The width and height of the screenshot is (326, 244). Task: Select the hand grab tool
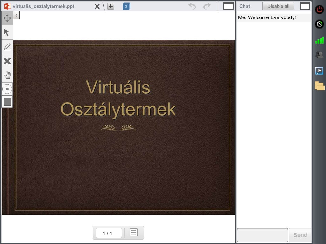point(7,75)
